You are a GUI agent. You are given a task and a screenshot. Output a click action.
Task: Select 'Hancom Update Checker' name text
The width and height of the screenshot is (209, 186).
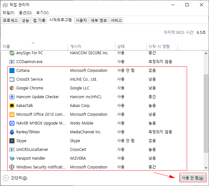point(37,97)
